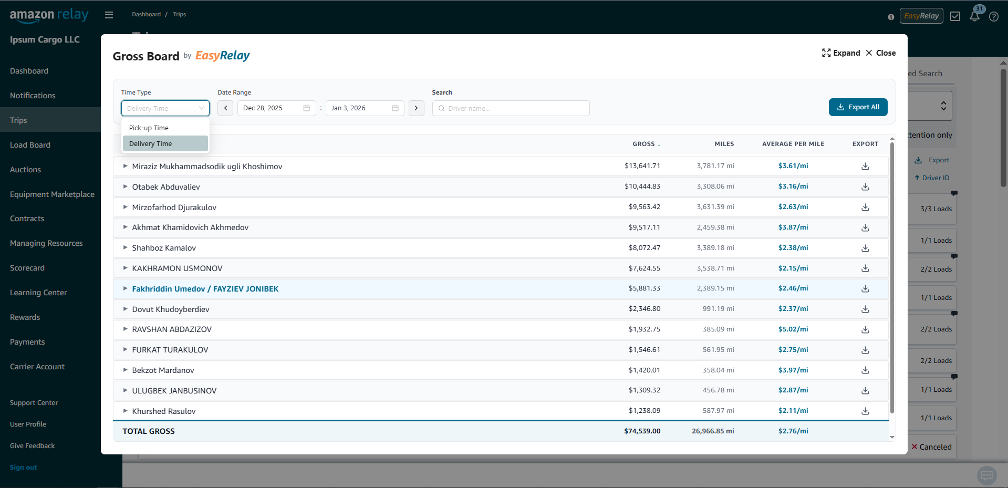The image size is (1008, 488).
Task: Open start date picker Dec 28, 2025
Action: tap(276, 108)
